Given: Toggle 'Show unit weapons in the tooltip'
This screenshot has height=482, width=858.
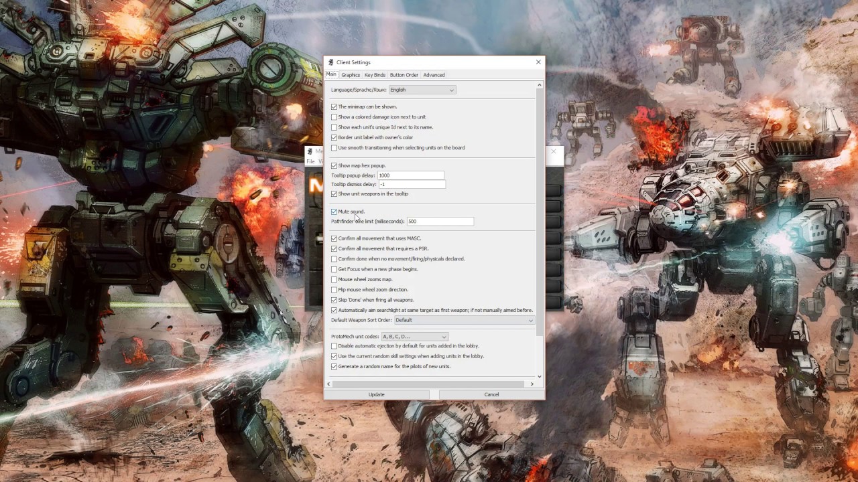Looking at the screenshot, I should pos(334,194).
